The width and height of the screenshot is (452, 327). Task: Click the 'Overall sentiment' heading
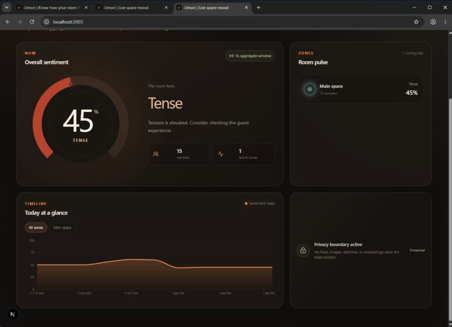[46, 62]
